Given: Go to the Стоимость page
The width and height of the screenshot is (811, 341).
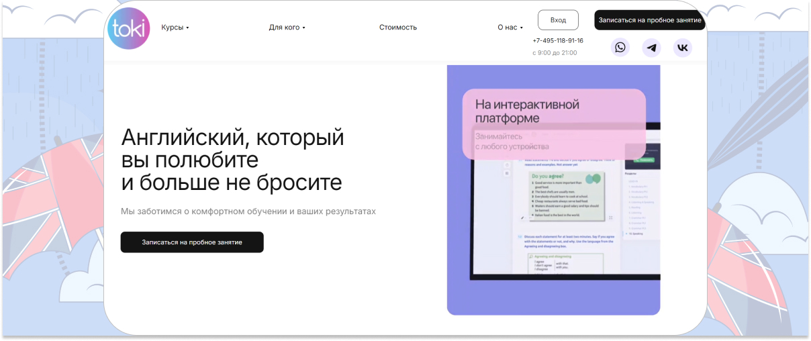Looking at the screenshot, I should (x=397, y=28).
